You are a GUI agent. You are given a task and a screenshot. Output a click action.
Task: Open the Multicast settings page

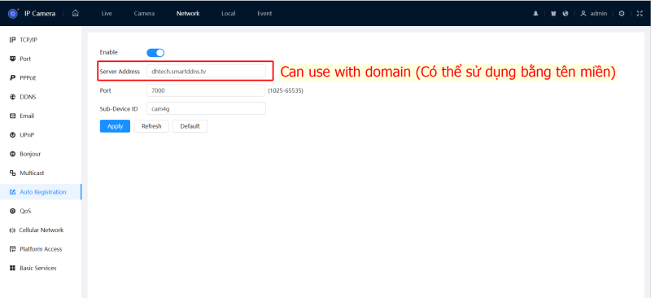click(x=41, y=173)
